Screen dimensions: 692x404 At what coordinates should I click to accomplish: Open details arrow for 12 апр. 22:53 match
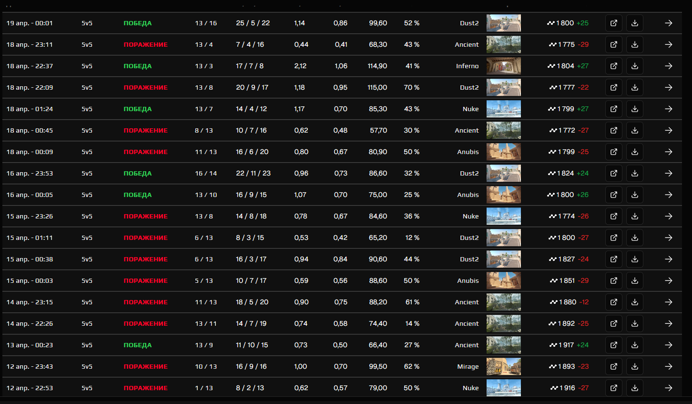[669, 388]
